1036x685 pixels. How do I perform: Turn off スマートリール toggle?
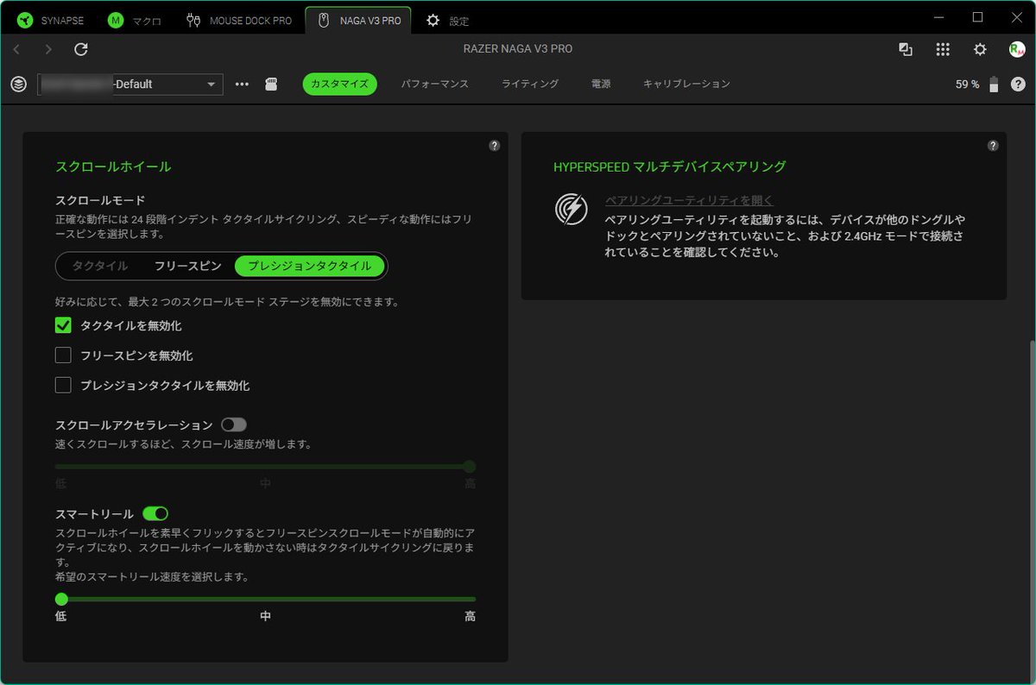point(155,513)
